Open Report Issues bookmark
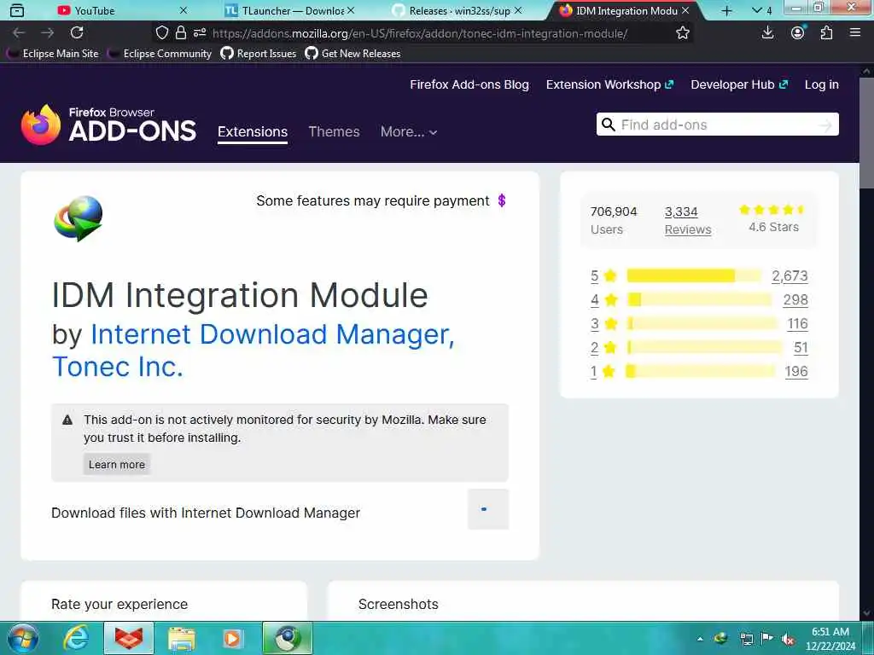The image size is (874, 655). coord(258,54)
